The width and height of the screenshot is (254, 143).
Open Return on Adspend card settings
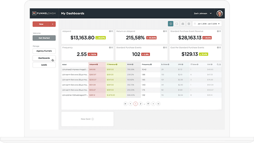(x=166, y=31)
